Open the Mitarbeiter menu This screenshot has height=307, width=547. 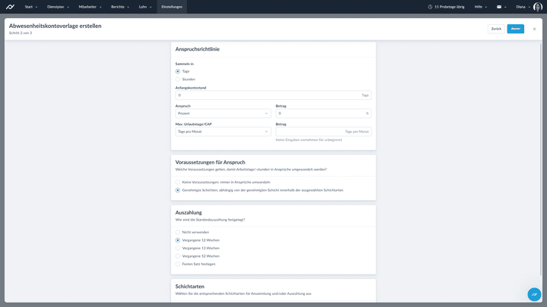pos(90,7)
